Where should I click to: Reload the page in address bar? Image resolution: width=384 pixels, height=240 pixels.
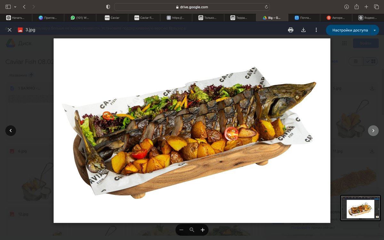coord(266,7)
